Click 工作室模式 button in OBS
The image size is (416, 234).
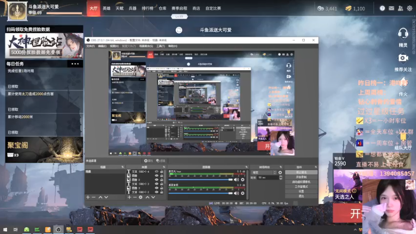point(301,187)
